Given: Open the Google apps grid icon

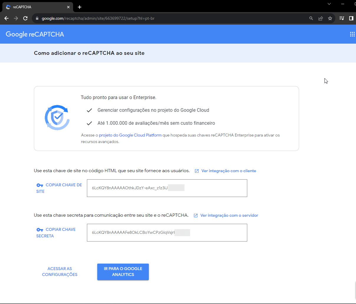Looking at the screenshot, I should tap(352, 34).
